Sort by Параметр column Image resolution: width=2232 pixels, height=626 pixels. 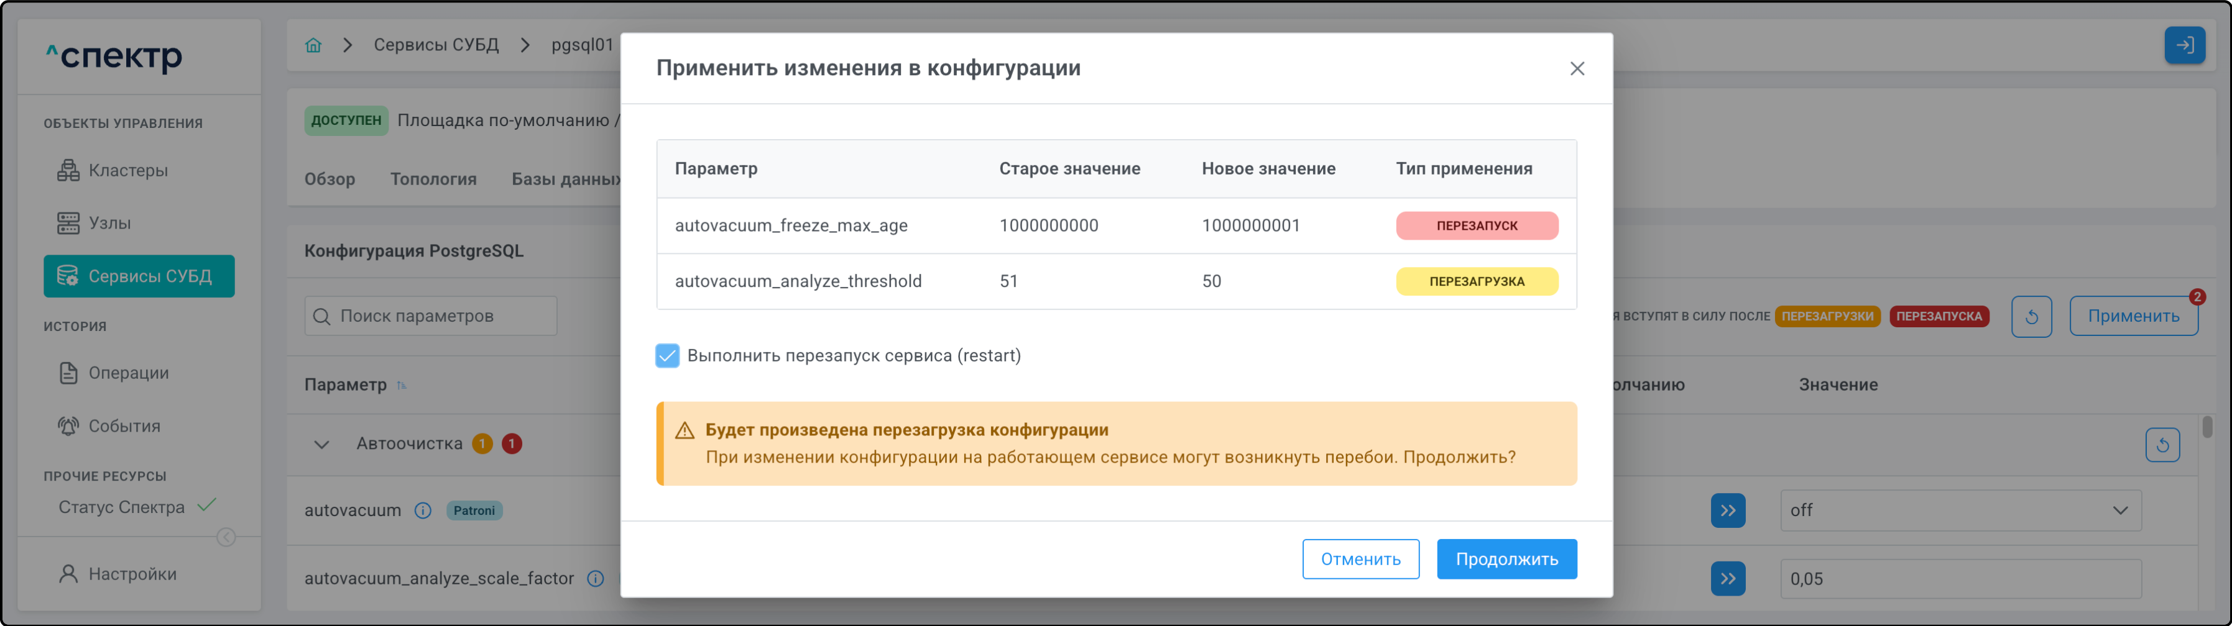pyautogui.click(x=401, y=385)
